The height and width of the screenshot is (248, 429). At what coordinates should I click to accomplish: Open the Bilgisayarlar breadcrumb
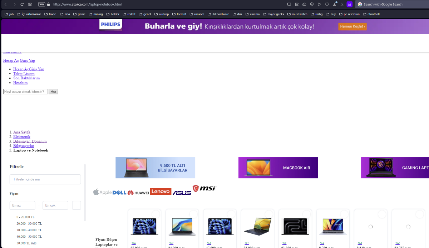pyautogui.click(x=24, y=146)
